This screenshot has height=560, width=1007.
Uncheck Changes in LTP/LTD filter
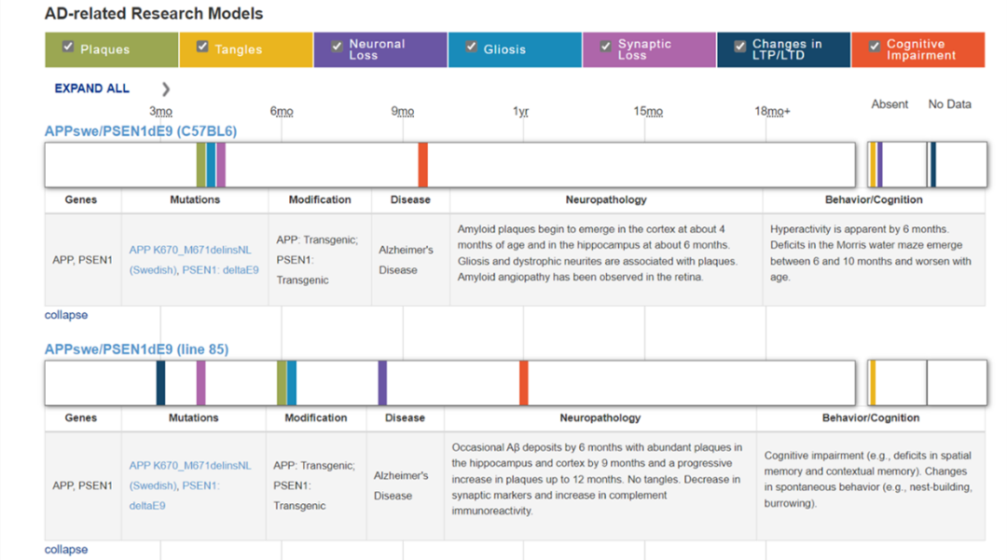pos(739,47)
